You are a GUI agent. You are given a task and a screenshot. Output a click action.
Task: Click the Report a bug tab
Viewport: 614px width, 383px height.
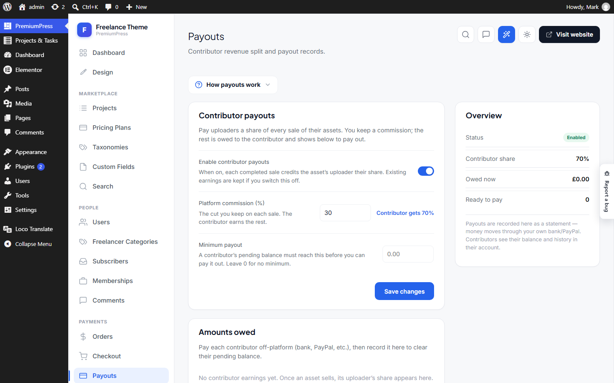tap(607, 191)
